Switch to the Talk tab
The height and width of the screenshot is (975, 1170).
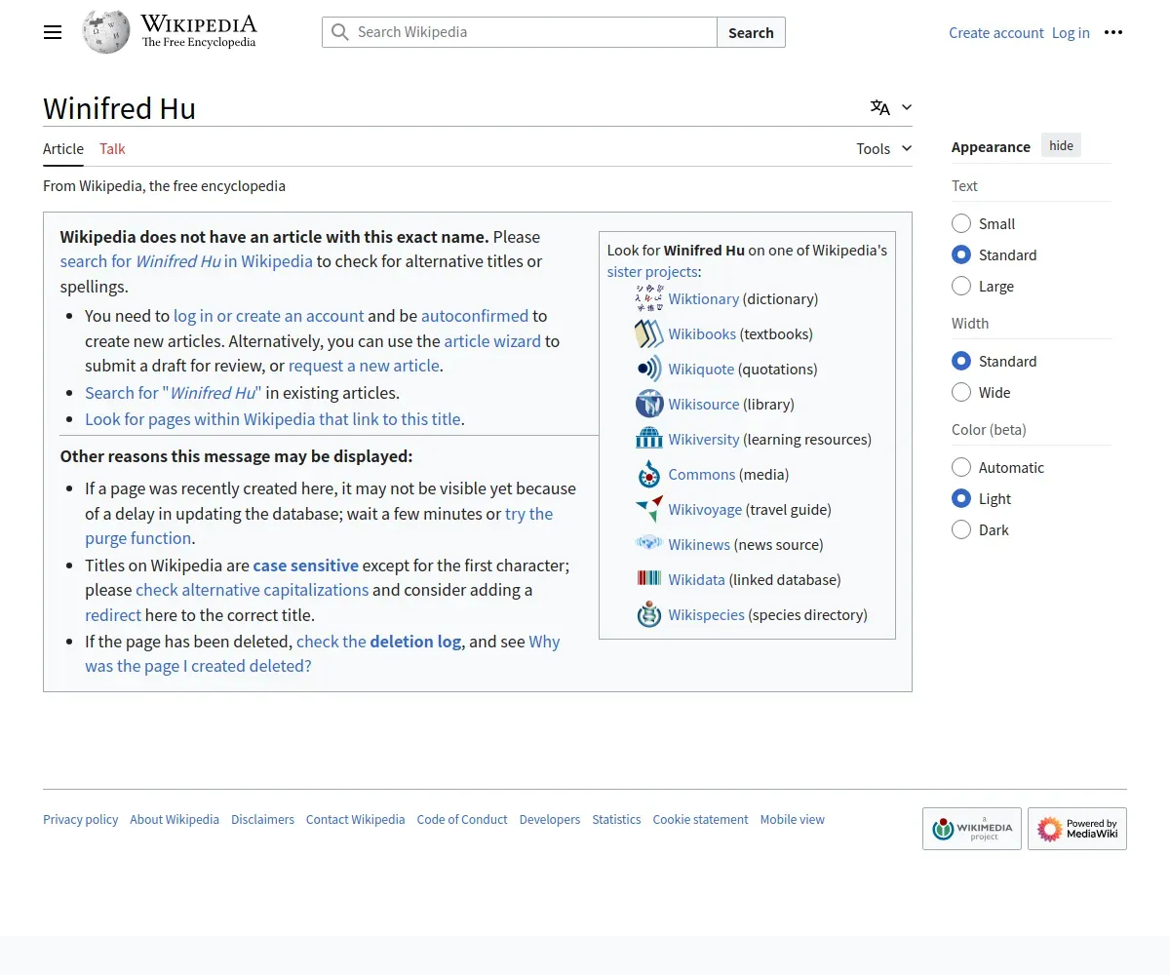pos(112,148)
